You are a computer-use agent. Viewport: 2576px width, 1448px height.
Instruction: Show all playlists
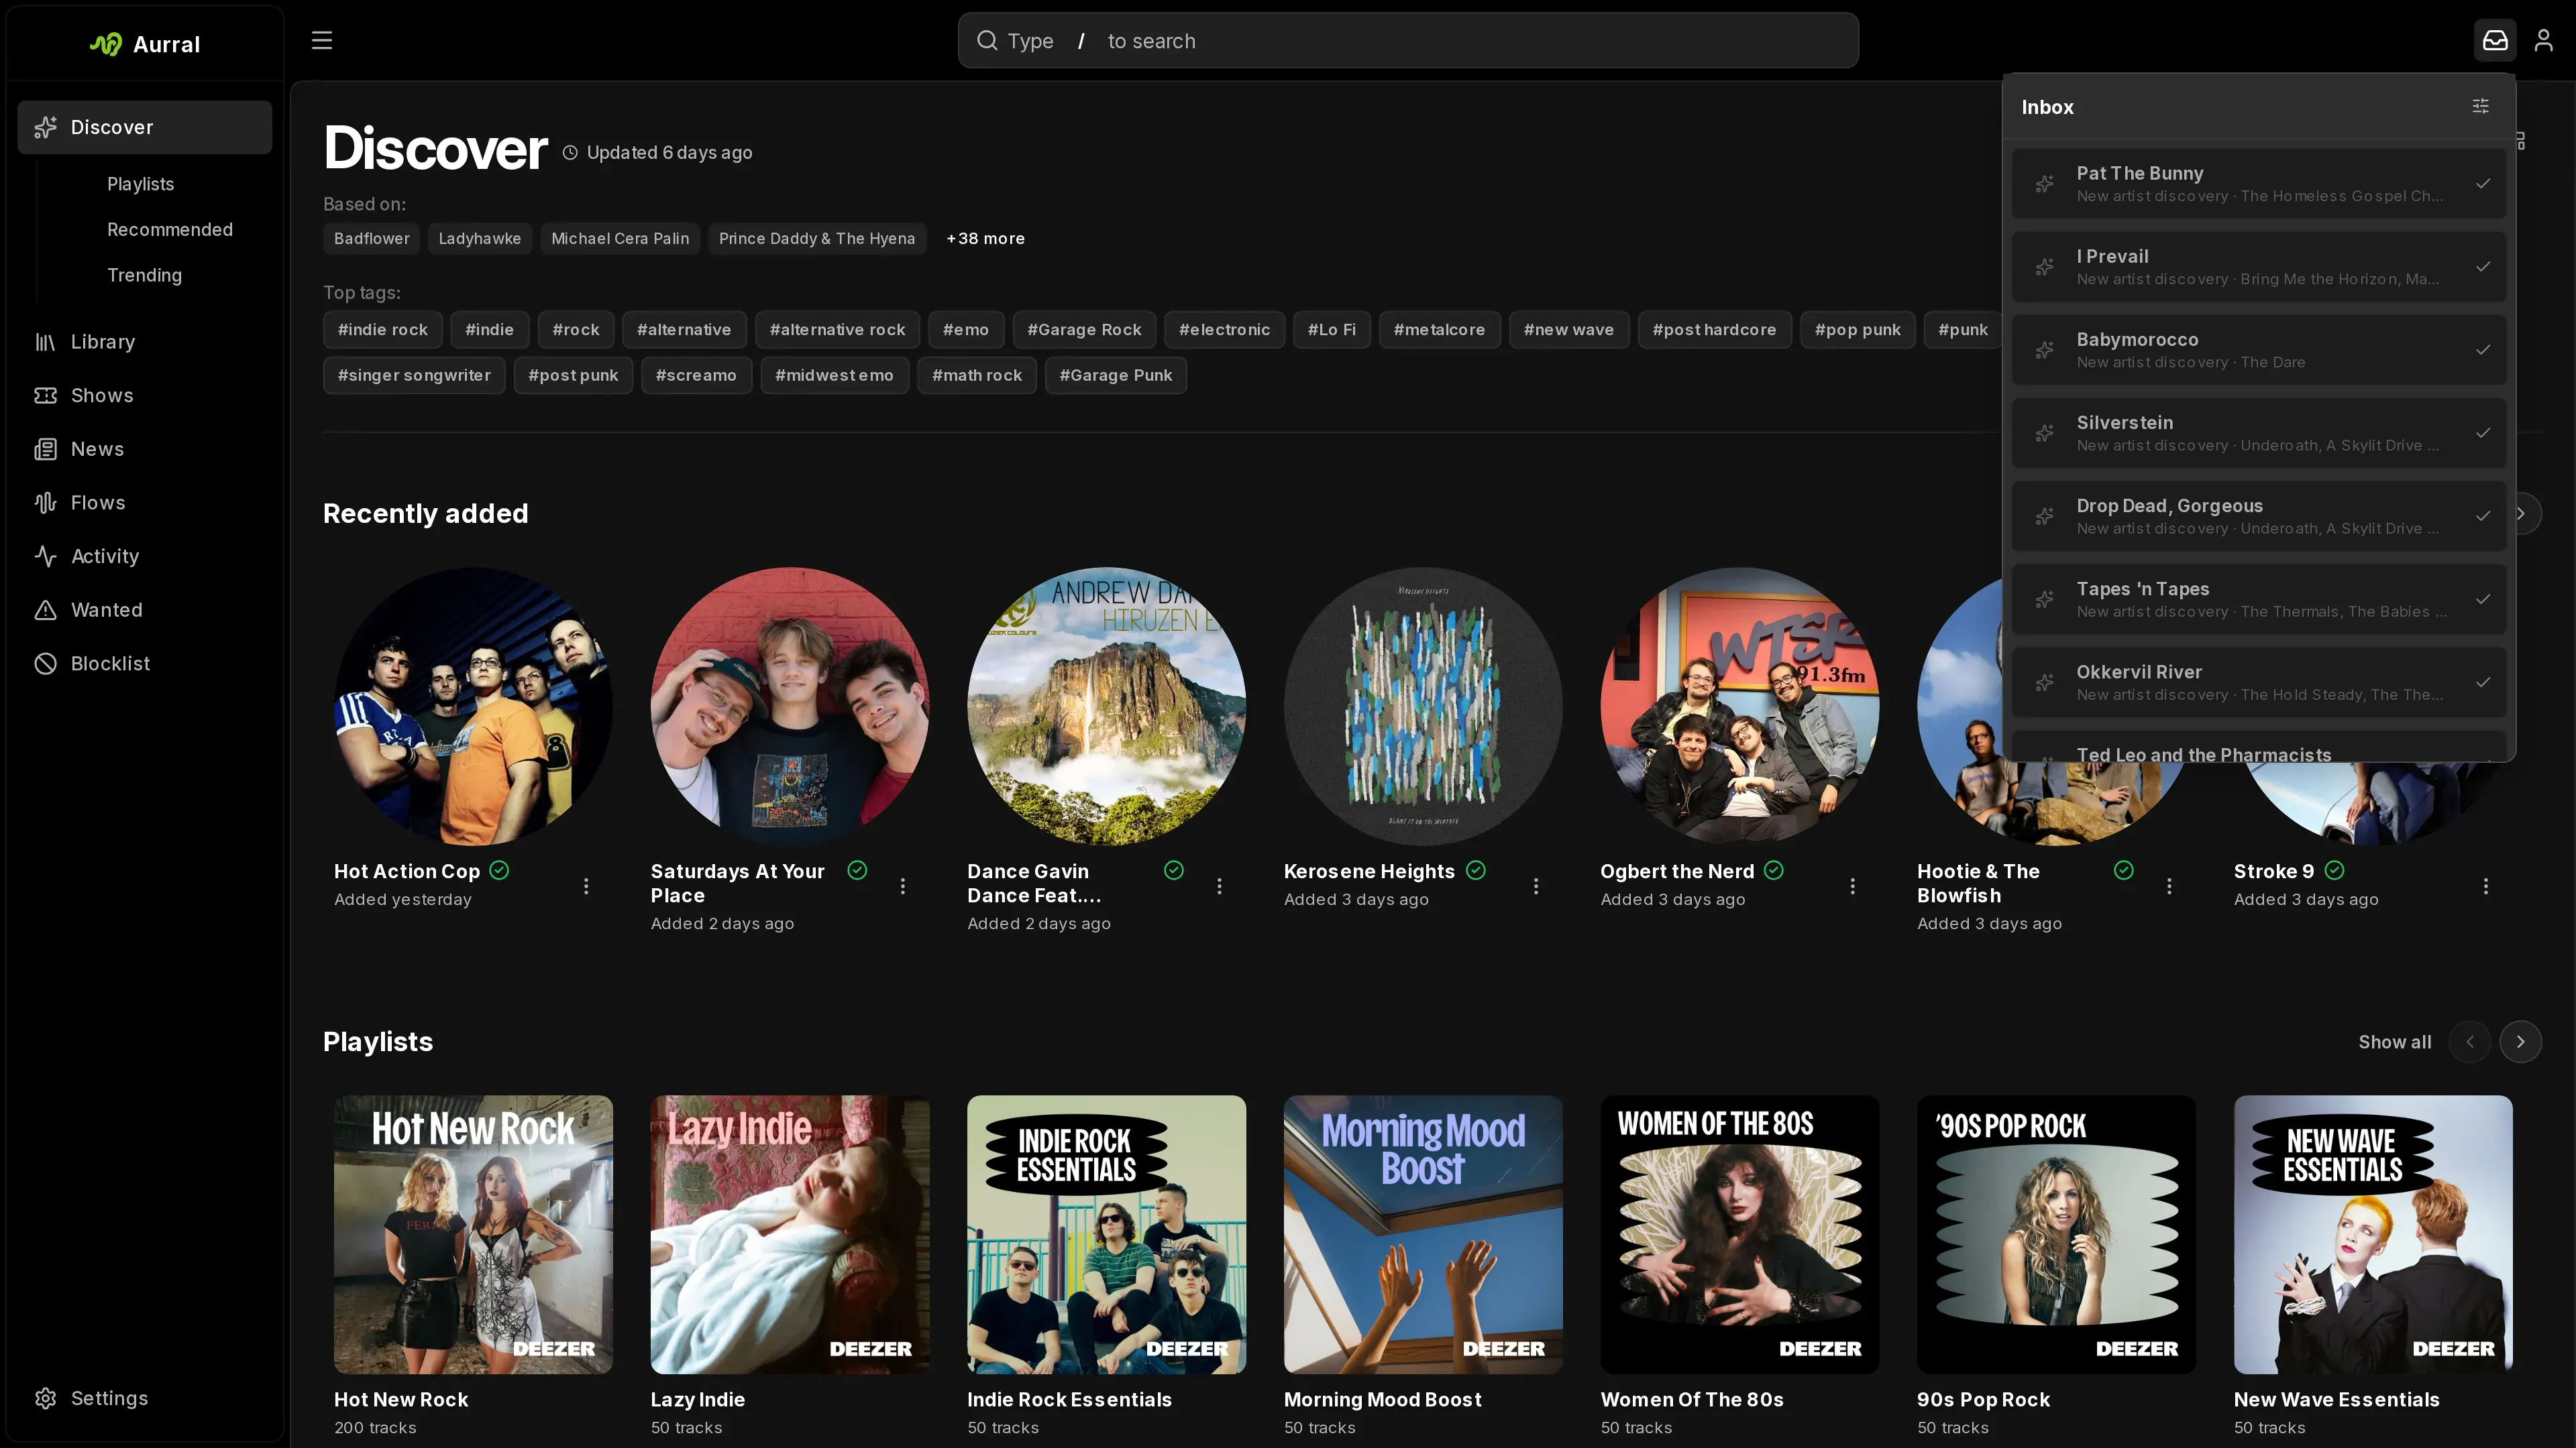coord(2394,1042)
